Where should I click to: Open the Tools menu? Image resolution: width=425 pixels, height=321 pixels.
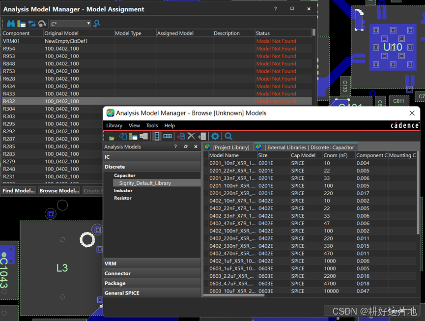point(152,125)
